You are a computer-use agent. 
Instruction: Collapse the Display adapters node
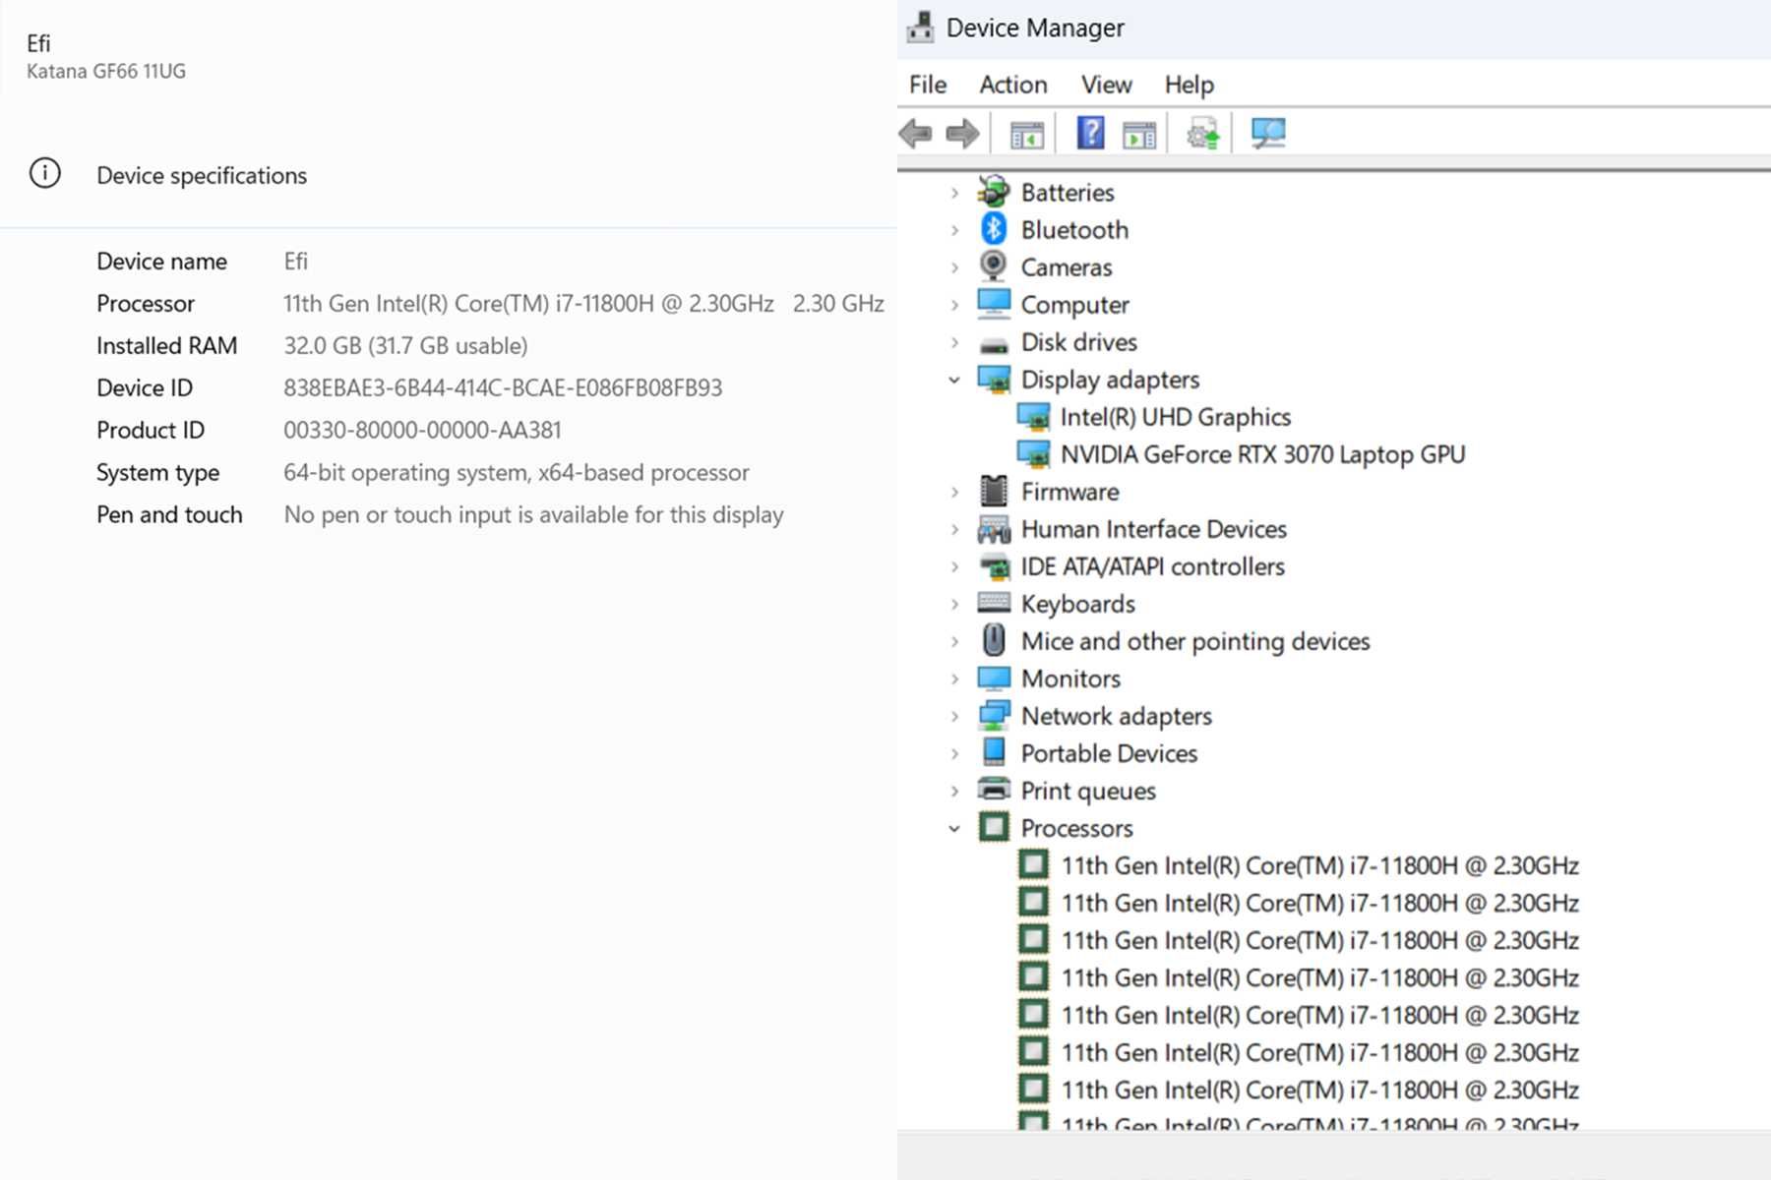coord(954,380)
